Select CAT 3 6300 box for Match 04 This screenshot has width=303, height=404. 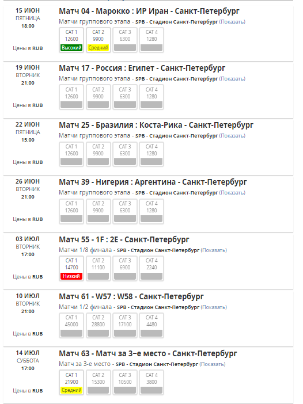[125, 40]
